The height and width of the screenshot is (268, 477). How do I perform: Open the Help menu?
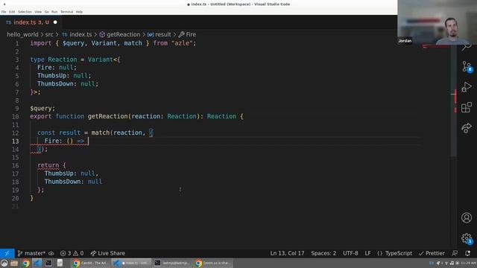[x=79, y=12]
